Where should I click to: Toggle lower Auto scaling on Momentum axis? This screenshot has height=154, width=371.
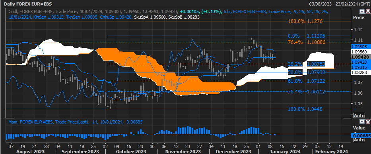coord(359,140)
